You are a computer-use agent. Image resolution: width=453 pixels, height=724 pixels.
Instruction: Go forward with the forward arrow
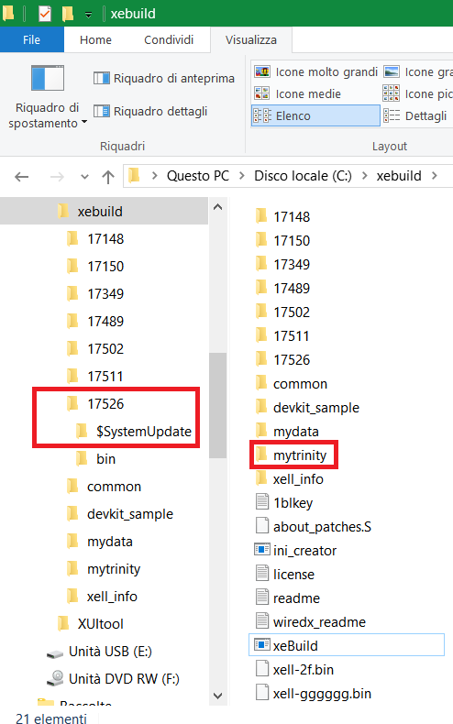[x=57, y=176]
